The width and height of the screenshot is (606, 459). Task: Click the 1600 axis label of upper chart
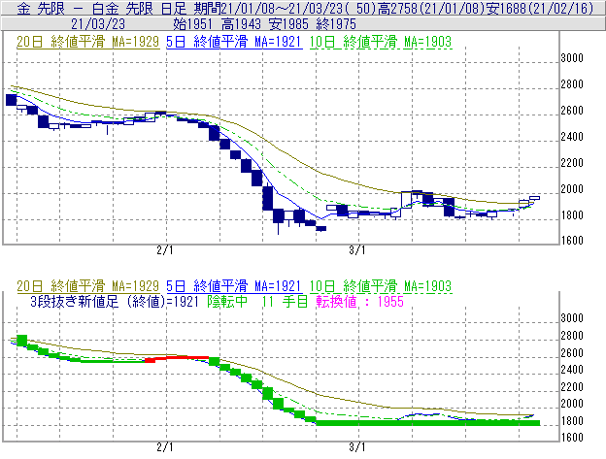pyautogui.click(x=572, y=241)
